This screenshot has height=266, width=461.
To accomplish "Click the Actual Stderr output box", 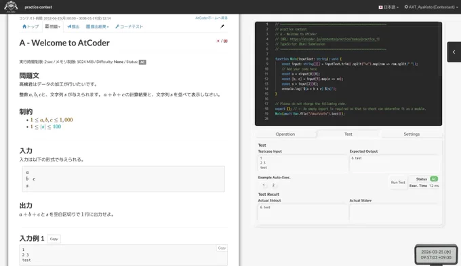I will click(394, 212).
